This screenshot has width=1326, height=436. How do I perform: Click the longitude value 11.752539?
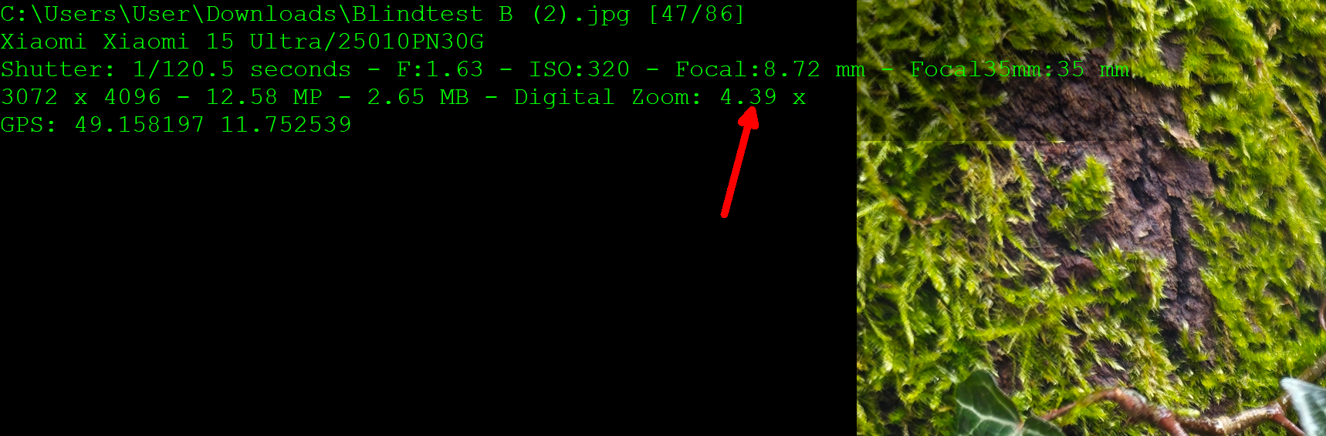286,125
